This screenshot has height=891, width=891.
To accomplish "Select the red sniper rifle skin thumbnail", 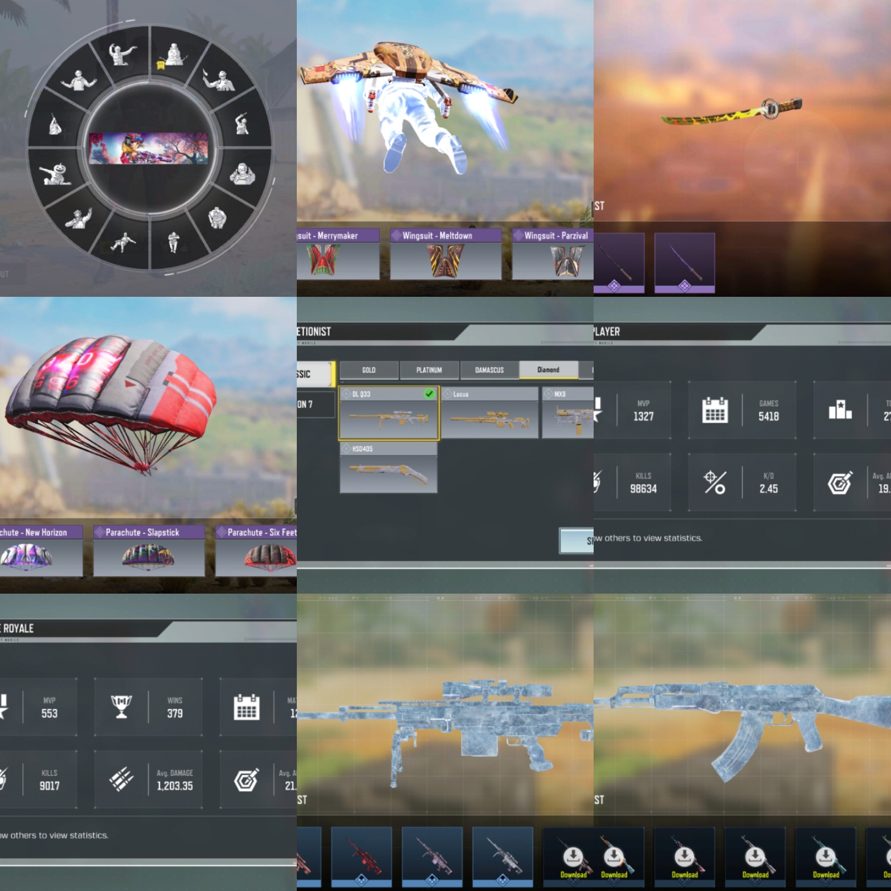I will click(361, 856).
